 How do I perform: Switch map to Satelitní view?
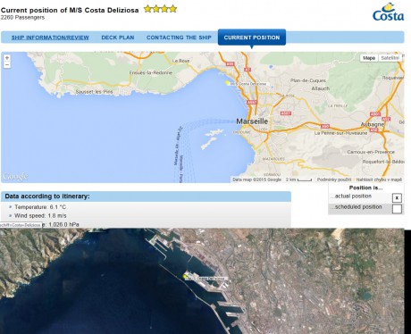tap(390, 58)
